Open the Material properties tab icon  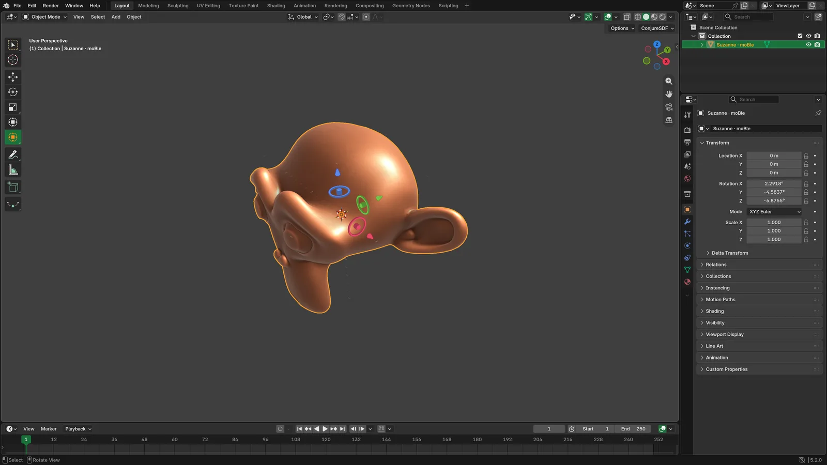(687, 282)
